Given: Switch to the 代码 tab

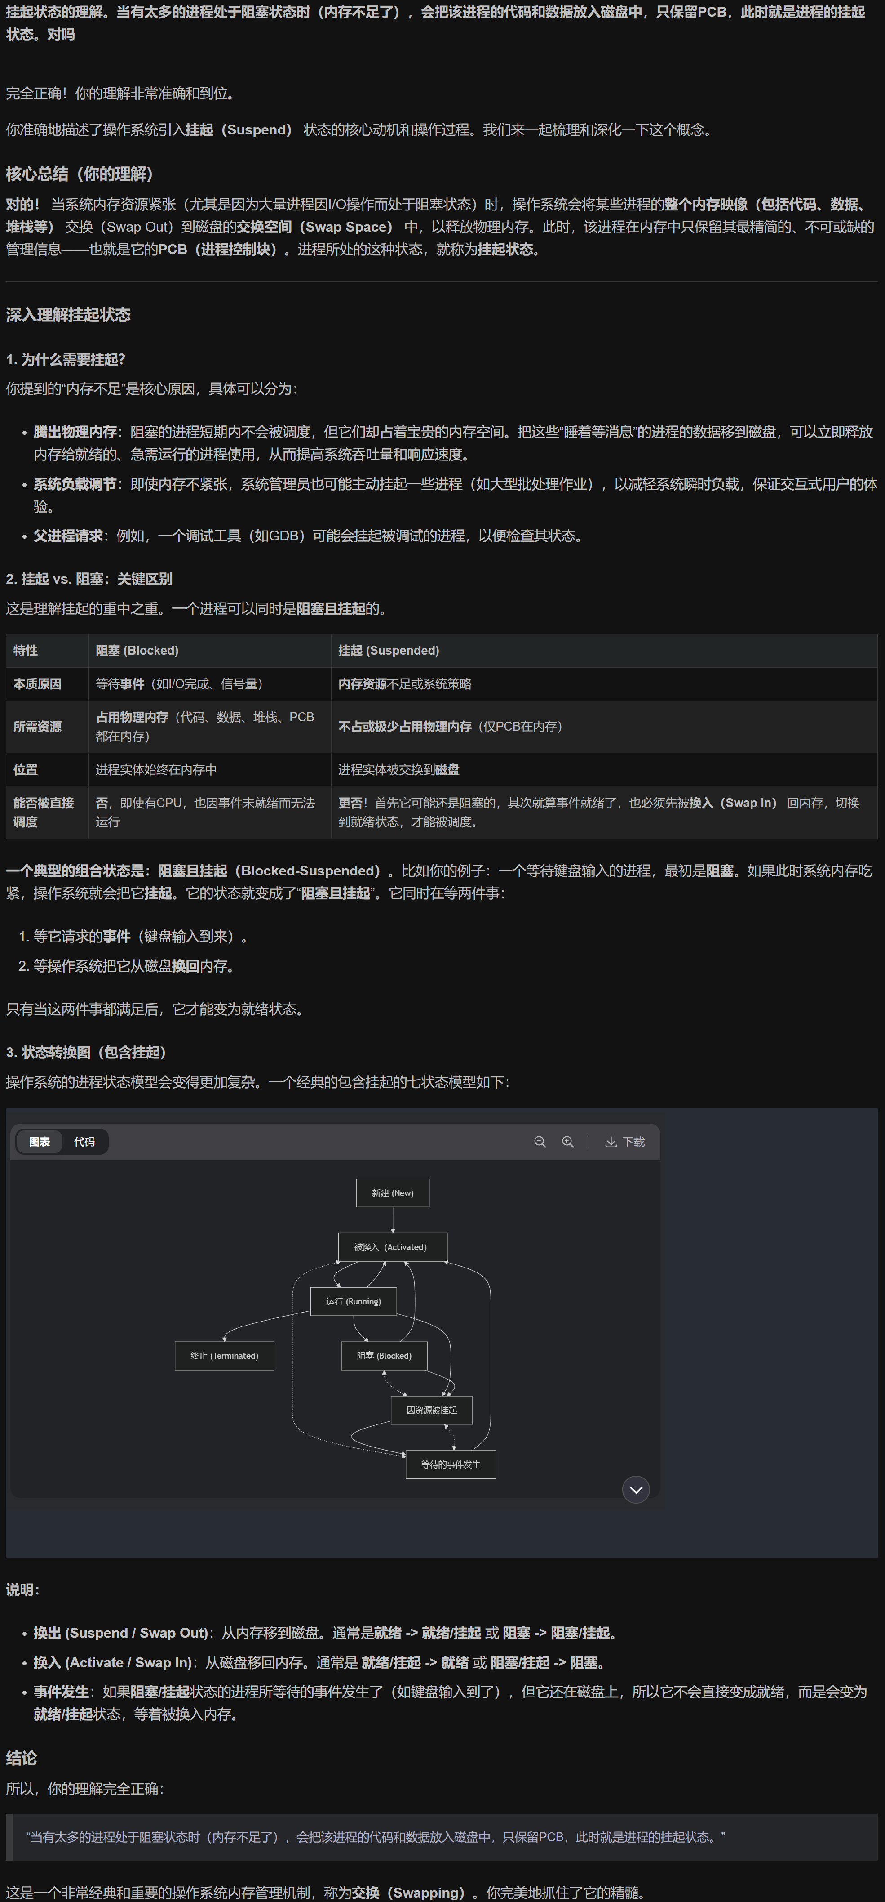Looking at the screenshot, I should tap(84, 1142).
